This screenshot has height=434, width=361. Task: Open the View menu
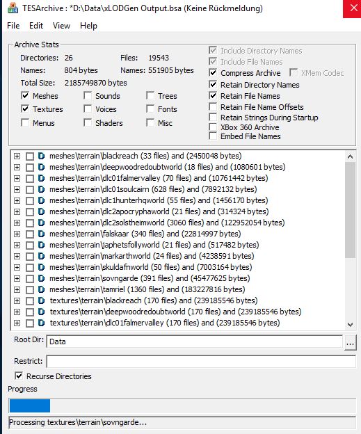point(61,26)
